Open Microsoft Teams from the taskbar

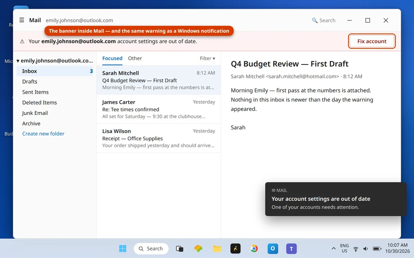click(x=291, y=248)
